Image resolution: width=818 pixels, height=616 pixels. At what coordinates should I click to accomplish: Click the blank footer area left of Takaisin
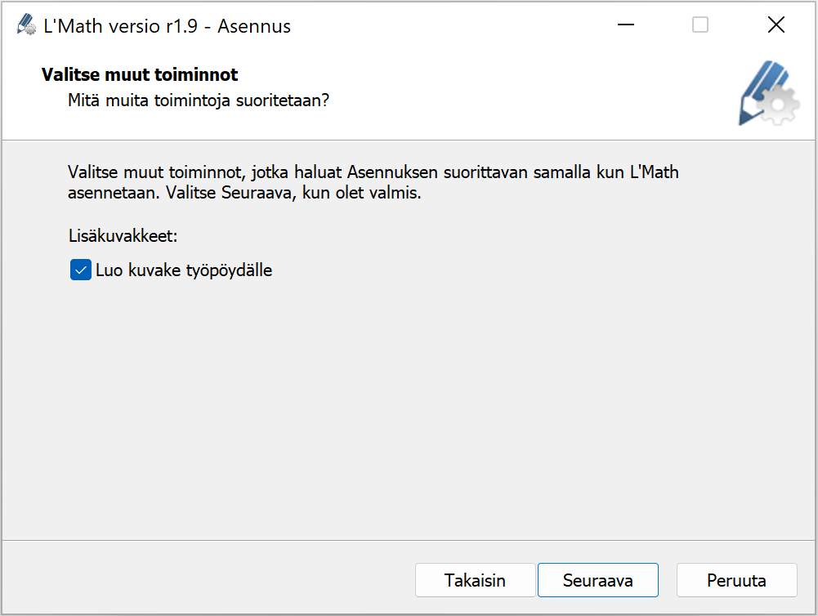(x=204, y=580)
